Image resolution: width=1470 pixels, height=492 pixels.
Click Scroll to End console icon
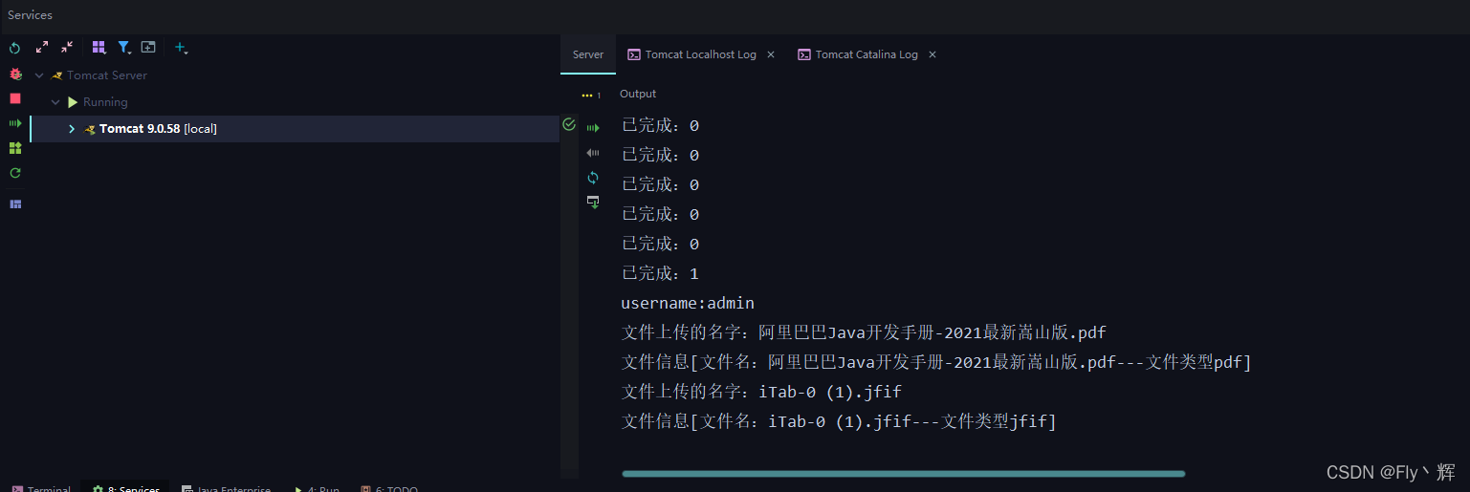click(x=593, y=202)
